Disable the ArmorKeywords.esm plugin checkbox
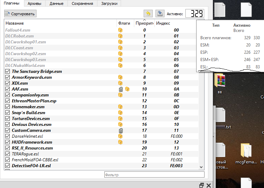The height and width of the screenshot is (188, 264). coord(8,77)
